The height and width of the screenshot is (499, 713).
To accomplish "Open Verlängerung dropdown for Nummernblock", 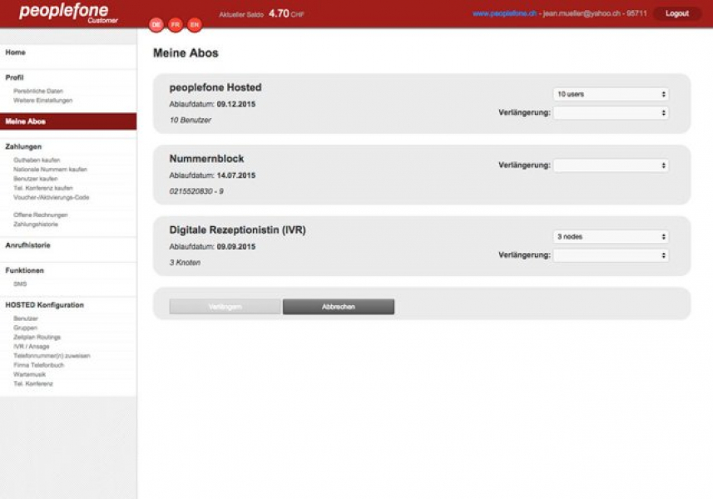I will pos(611,166).
